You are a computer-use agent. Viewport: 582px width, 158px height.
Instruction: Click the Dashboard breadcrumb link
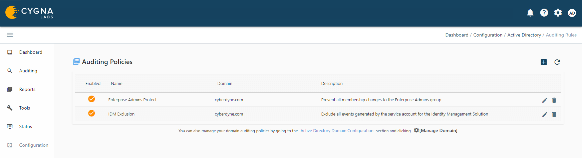(x=457, y=35)
